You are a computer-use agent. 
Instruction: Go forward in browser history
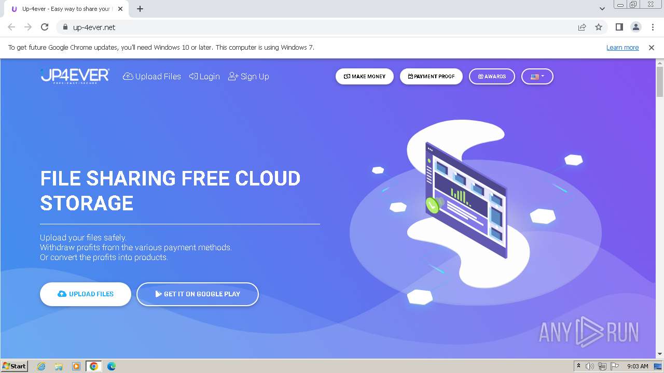pos(28,27)
